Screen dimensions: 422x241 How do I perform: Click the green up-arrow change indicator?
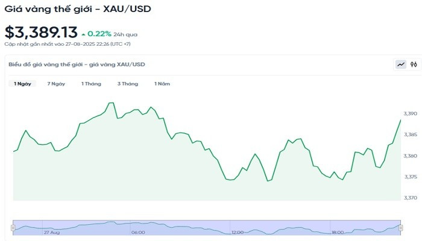point(83,34)
